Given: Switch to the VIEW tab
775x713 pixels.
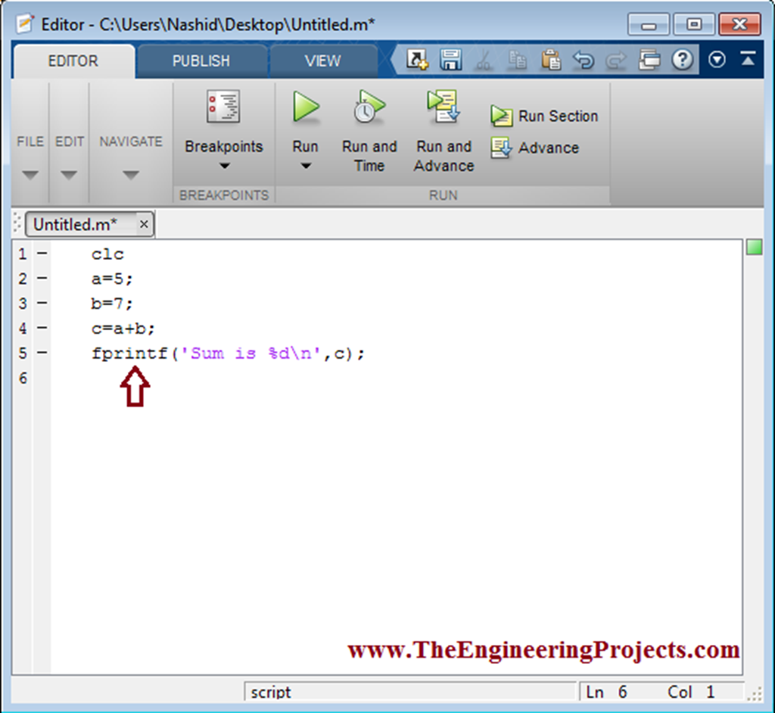Looking at the screenshot, I should (x=323, y=61).
